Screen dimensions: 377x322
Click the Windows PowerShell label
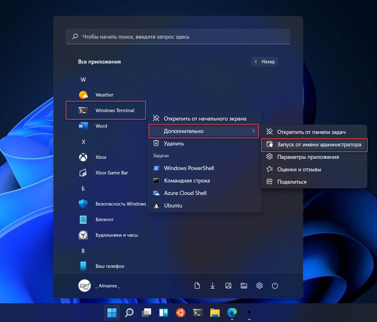[189, 168]
